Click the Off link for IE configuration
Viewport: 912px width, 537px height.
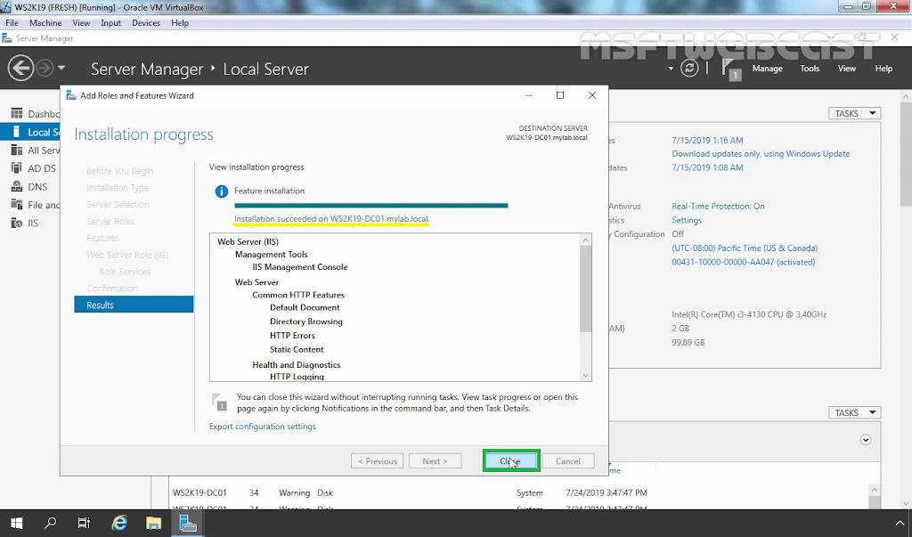(x=678, y=234)
